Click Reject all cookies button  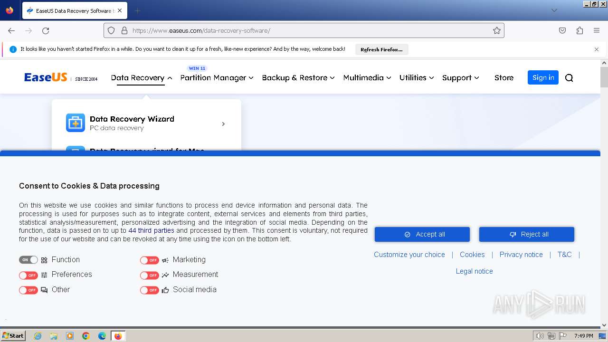click(x=527, y=234)
